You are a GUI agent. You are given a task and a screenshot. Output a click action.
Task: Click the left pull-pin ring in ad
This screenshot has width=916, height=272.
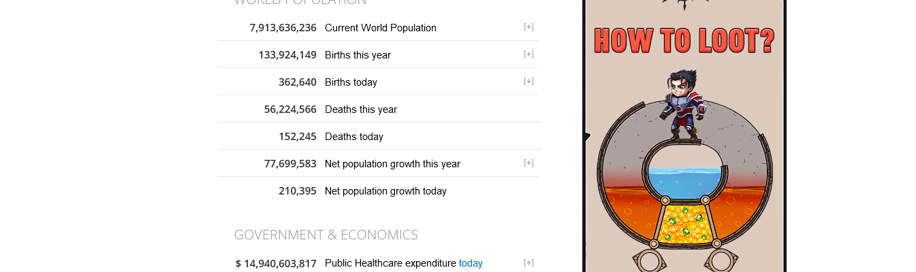649,262
